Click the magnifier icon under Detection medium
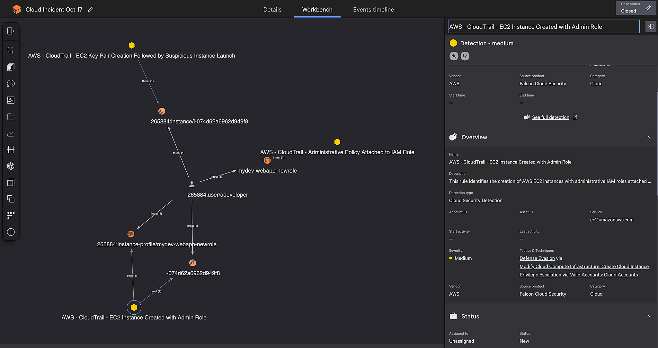The height and width of the screenshot is (348, 658). click(465, 56)
